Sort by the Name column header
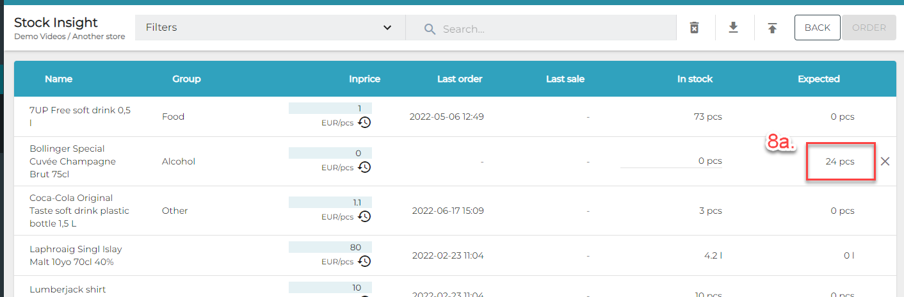This screenshot has height=297, width=904. (x=58, y=79)
